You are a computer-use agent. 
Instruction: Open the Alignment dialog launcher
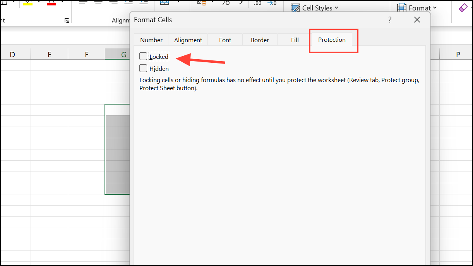click(67, 21)
